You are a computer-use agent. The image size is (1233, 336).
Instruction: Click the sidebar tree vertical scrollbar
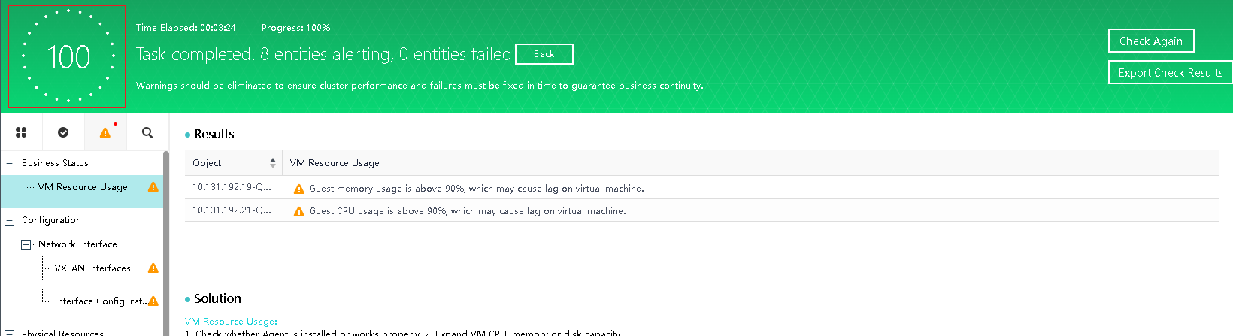coord(165,241)
